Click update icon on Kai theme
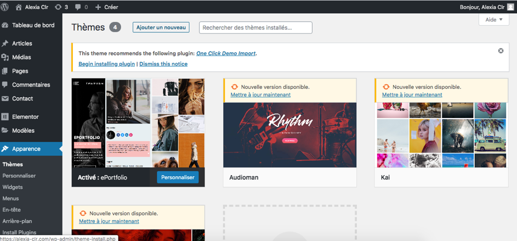The image size is (517, 241). (385, 87)
